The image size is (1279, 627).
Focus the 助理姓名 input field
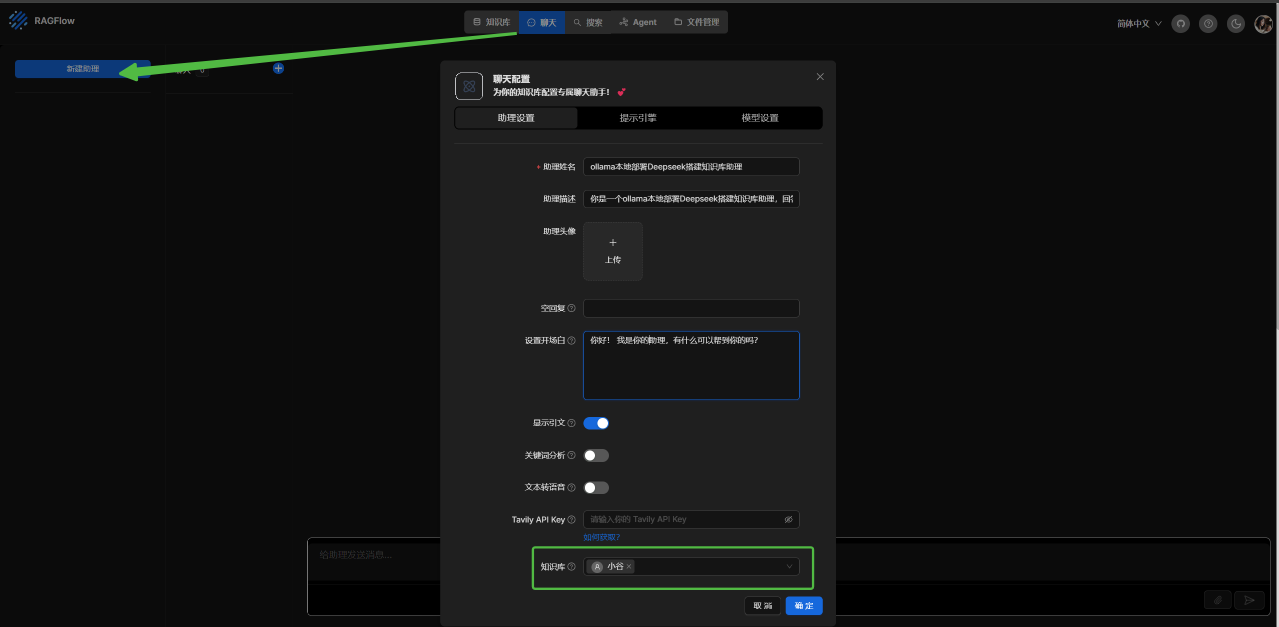coord(691,167)
